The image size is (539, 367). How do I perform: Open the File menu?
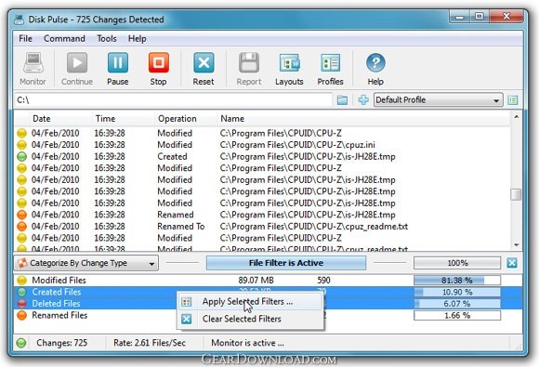click(25, 38)
